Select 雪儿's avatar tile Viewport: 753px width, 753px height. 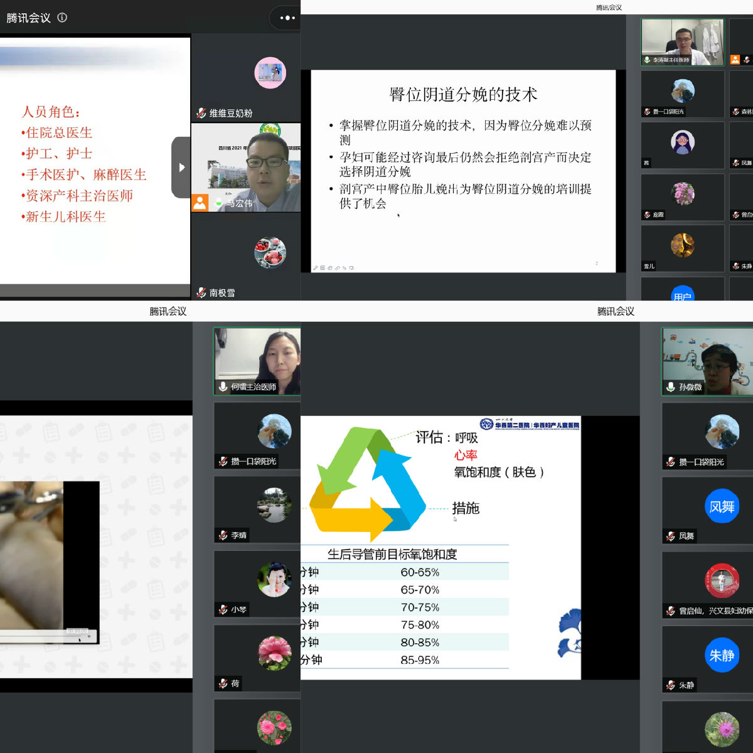683,248
